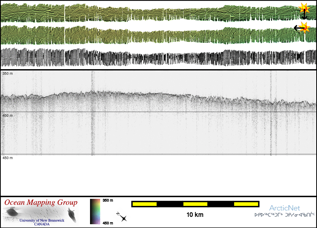Click the 10 km scale bar label
Viewport: 317px width, 228px height.
tap(195, 215)
